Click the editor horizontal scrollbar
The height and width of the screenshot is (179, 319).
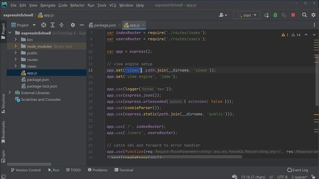[174, 157]
